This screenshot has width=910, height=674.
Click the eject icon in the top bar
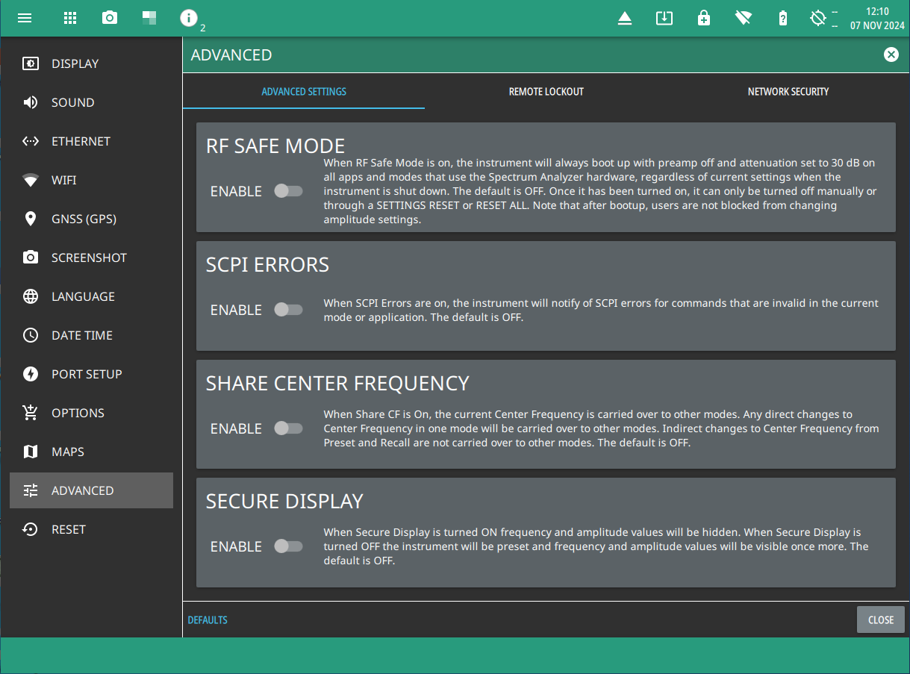[625, 19]
